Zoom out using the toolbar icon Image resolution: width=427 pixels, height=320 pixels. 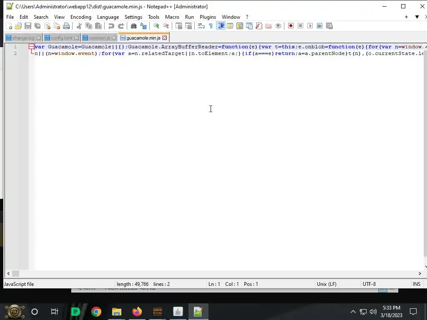click(x=166, y=26)
